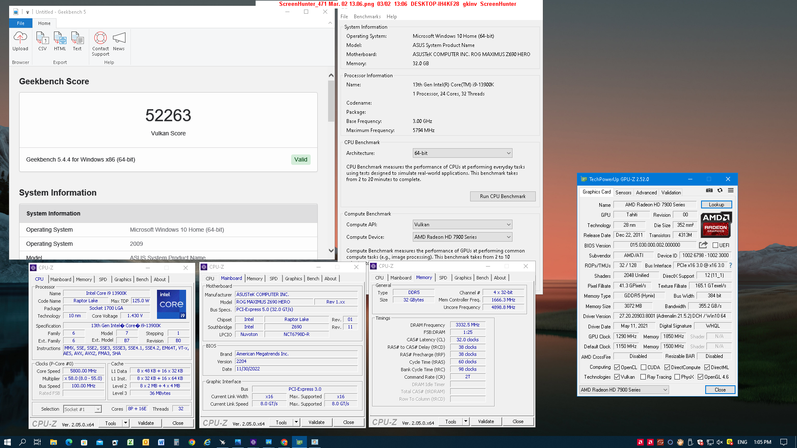Open the Compute API Vulkan dropdown
The image size is (797, 448).
tap(462, 225)
